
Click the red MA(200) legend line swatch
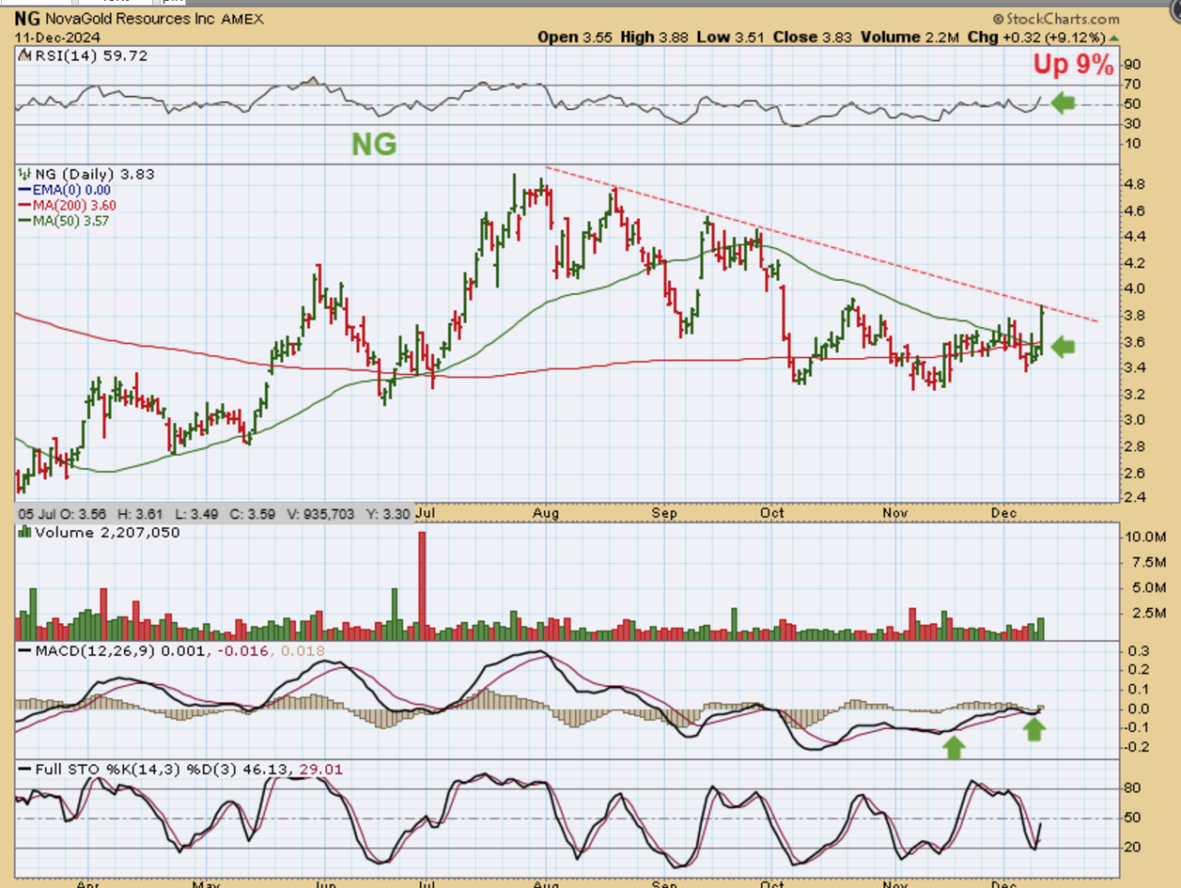[26, 205]
